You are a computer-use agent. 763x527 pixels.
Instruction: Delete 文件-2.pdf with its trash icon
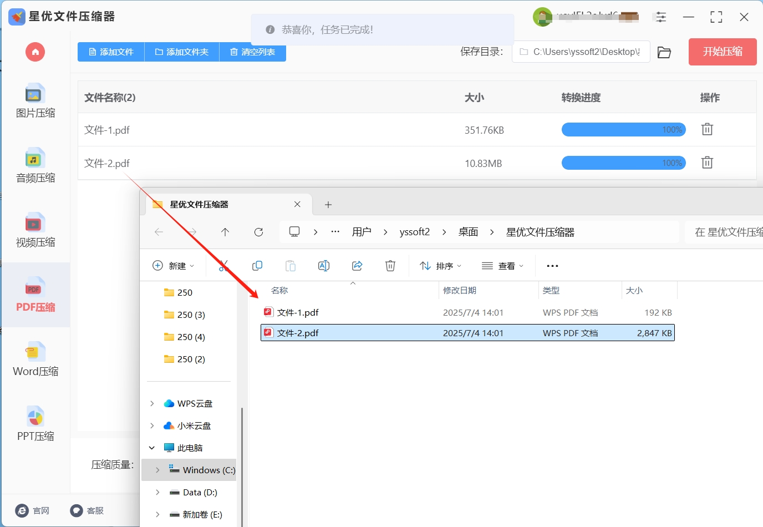[707, 163]
